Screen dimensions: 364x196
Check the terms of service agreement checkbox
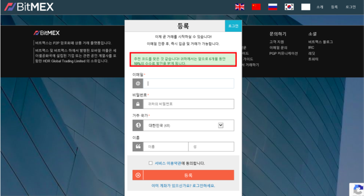coord(150,163)
